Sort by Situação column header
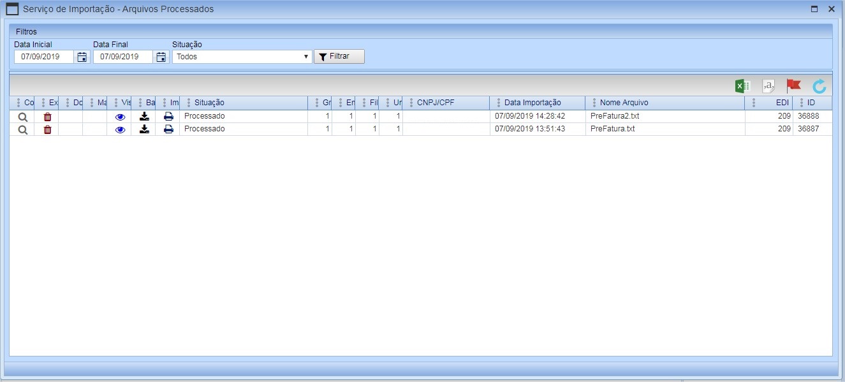 tap(209, 103)
